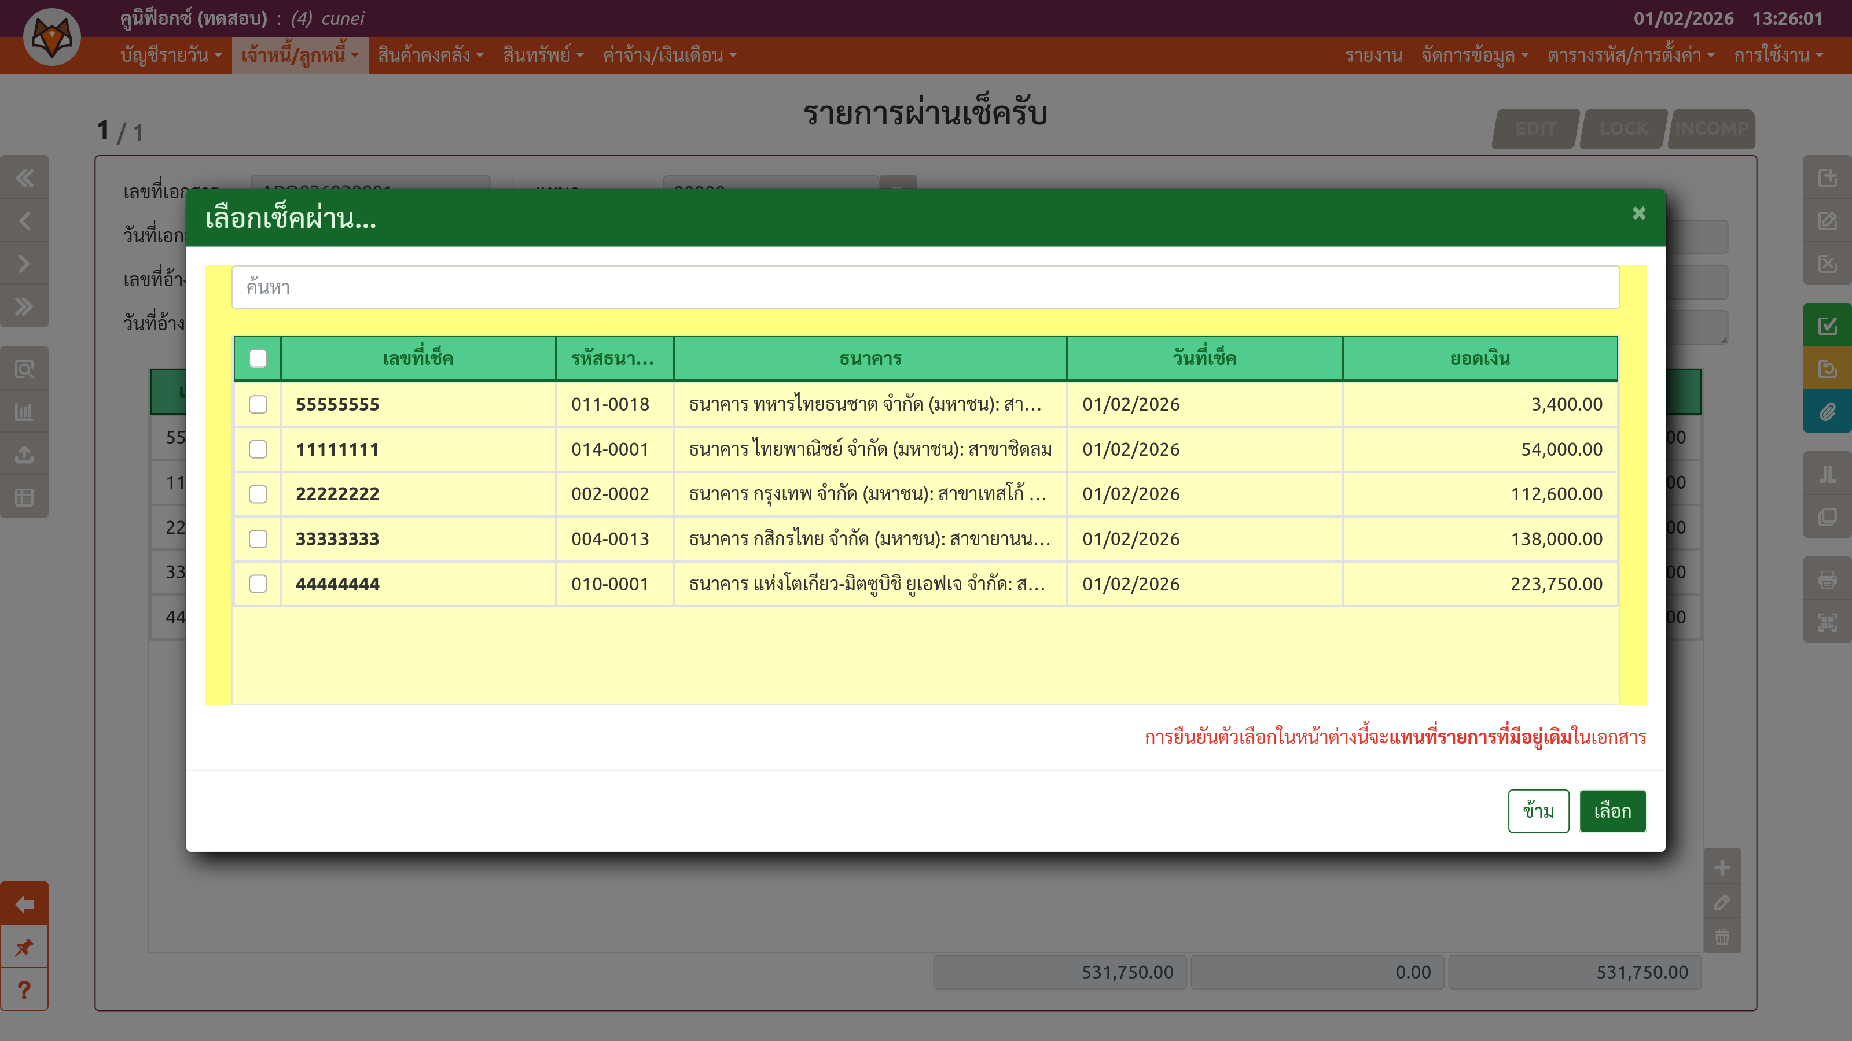Expand the จัดการข้อมูล dropdown
The height and width of the screenshot is (1041, 1852).
pyautogui.click(x=1475, y=56)
